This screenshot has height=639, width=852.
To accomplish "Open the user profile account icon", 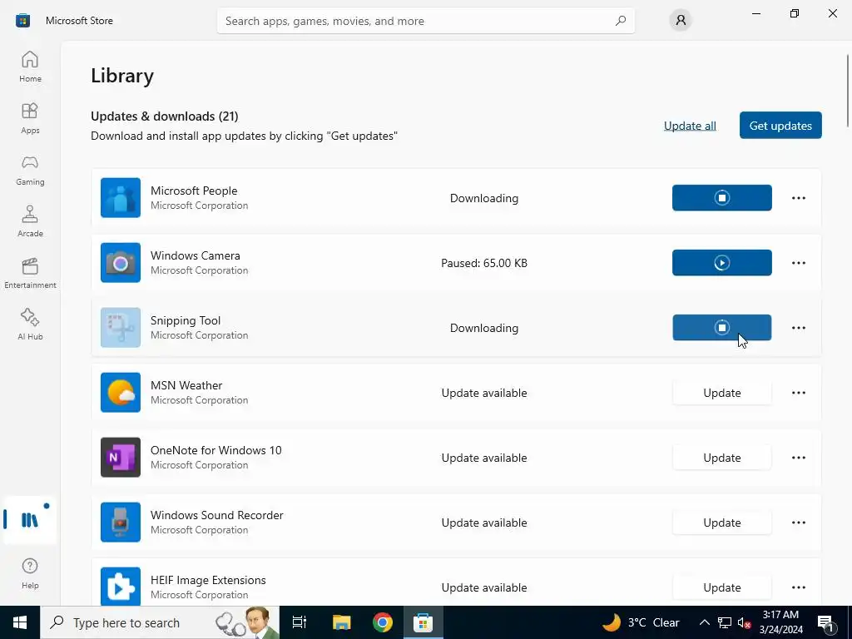I will coord(681,21).
